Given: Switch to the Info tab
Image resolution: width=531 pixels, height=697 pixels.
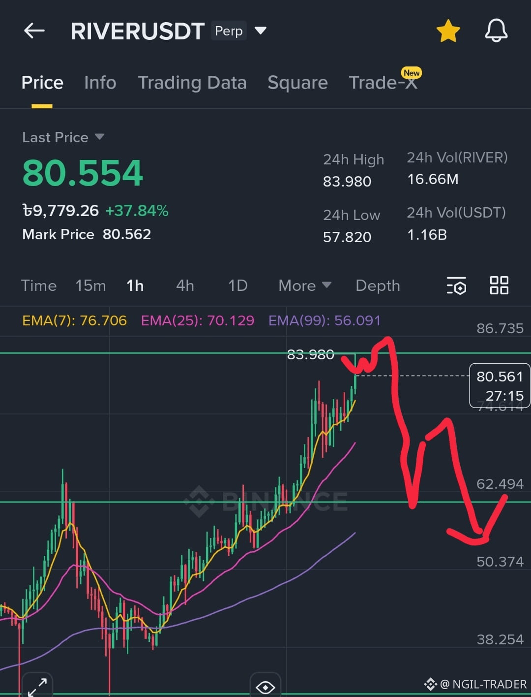Looking at the screenshot, I should click(100, 83).
